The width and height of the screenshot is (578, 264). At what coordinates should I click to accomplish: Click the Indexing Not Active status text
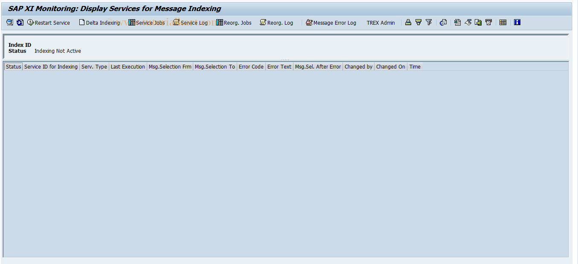pos(58,51)
